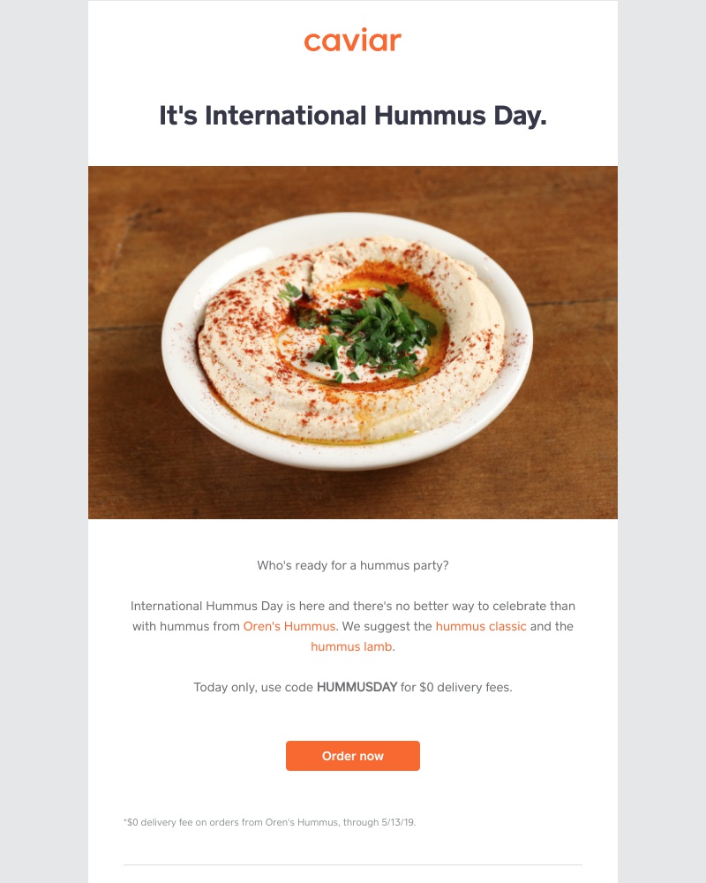Open the hummus lamb link
This screenshot has height=883, width=706.
click(352, 647)
